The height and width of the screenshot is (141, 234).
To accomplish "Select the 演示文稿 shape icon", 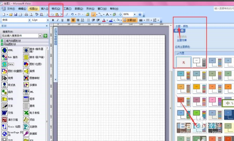I will pos(4,120).
